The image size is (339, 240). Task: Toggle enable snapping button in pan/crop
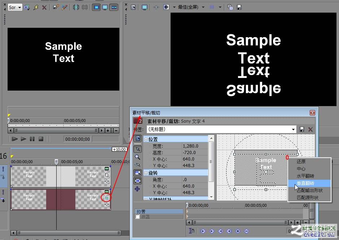137,165
